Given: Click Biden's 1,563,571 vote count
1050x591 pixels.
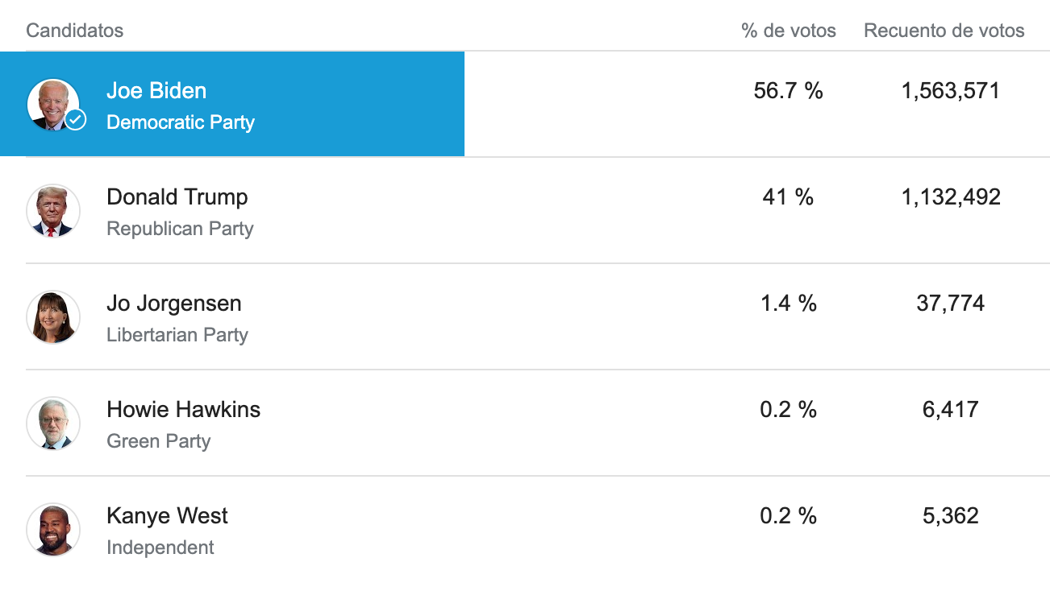Looking at the screenshot, I should pyautogui.click(x=951, y=90).
